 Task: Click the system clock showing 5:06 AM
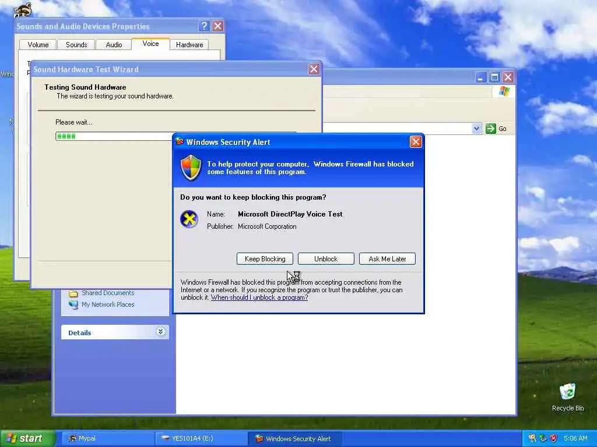pyautogui.click(x=575, y=438)
